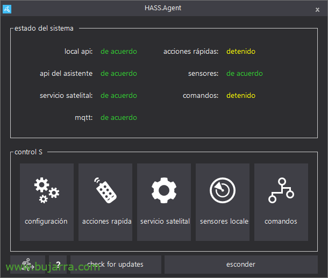Image resolution: width=328 pixels, height=278 pixels.
Task: Click the 'comandos:' status label
Action: click(201, 95)
